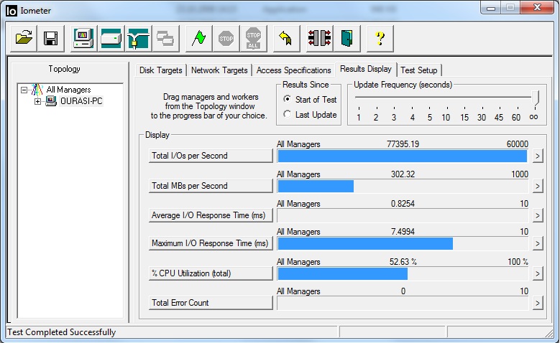Select the Results Display tab
Screen dimensions: 560x343
pos(366,69)
